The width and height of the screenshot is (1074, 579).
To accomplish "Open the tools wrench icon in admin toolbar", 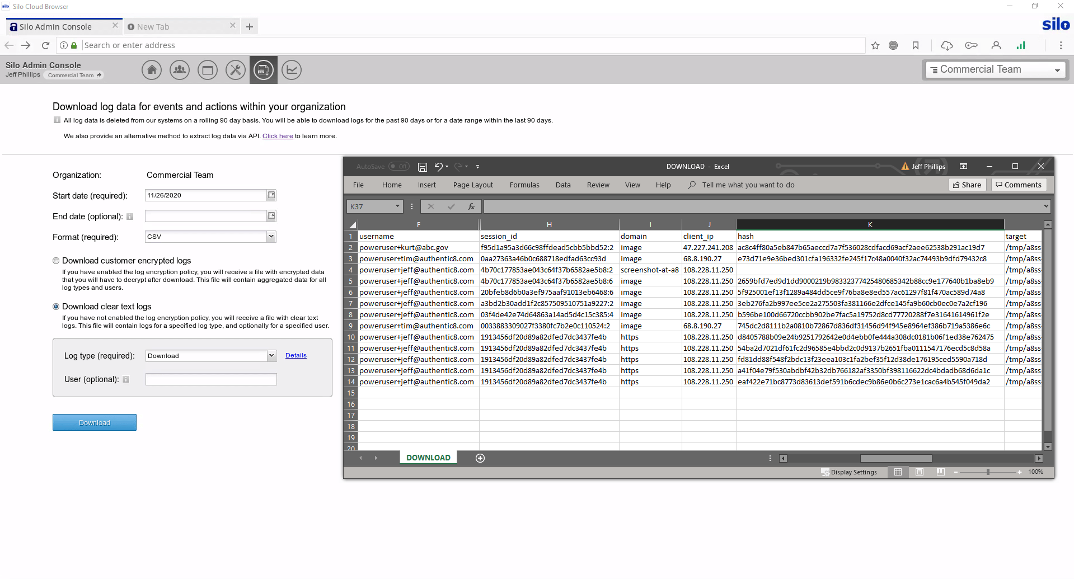I will pos(236,70).
